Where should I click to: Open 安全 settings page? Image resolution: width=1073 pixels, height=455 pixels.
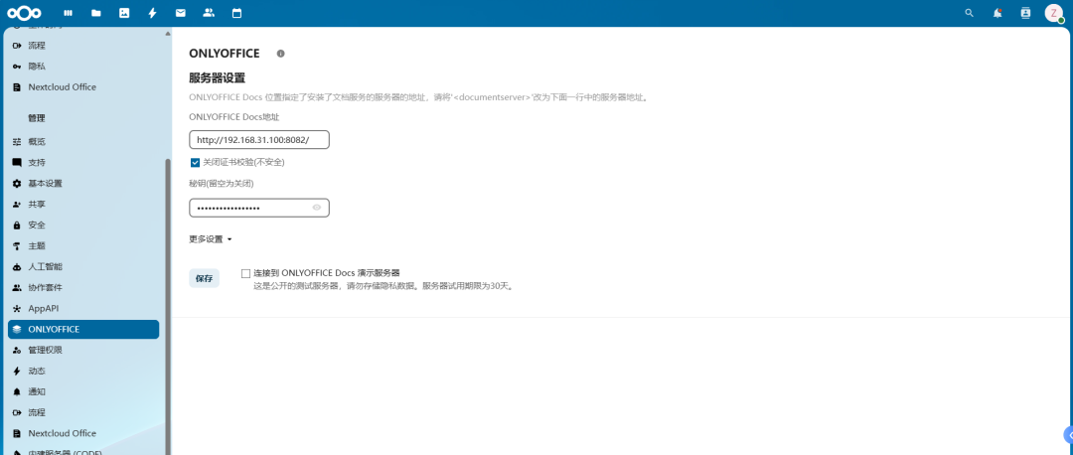[x=83, y=226]
